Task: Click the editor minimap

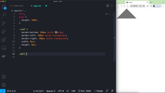Action: click(x=109, y=14)
